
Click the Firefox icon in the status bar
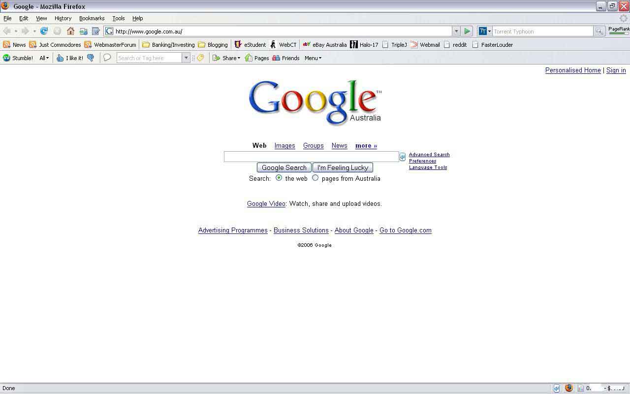pos(569,388)
